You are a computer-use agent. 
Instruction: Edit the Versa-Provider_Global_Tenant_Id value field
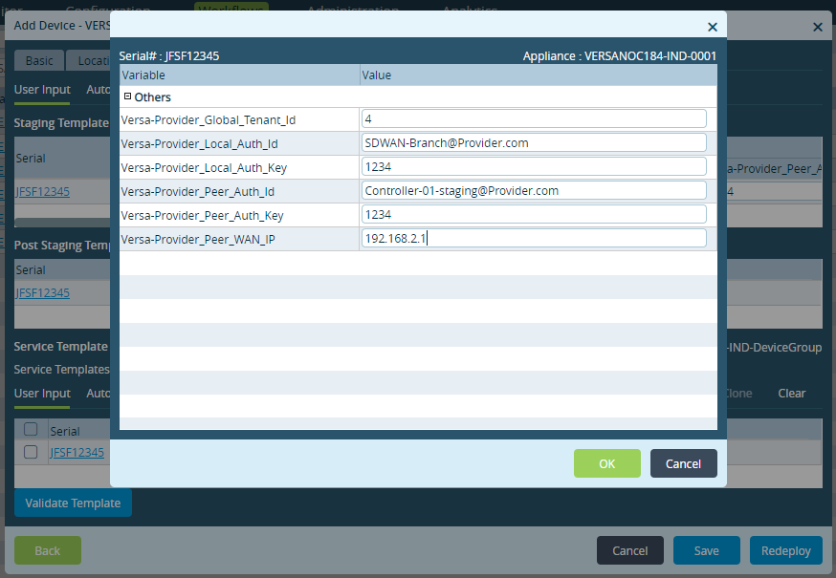[534, 118]
